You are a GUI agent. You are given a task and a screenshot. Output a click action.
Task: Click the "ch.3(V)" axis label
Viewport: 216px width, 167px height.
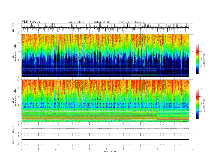13,129
